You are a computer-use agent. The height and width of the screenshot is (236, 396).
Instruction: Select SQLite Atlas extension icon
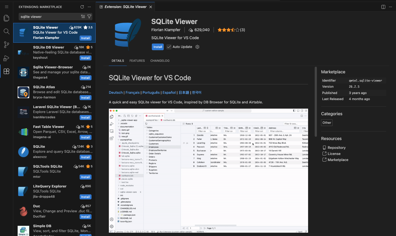tap(23, 92)
